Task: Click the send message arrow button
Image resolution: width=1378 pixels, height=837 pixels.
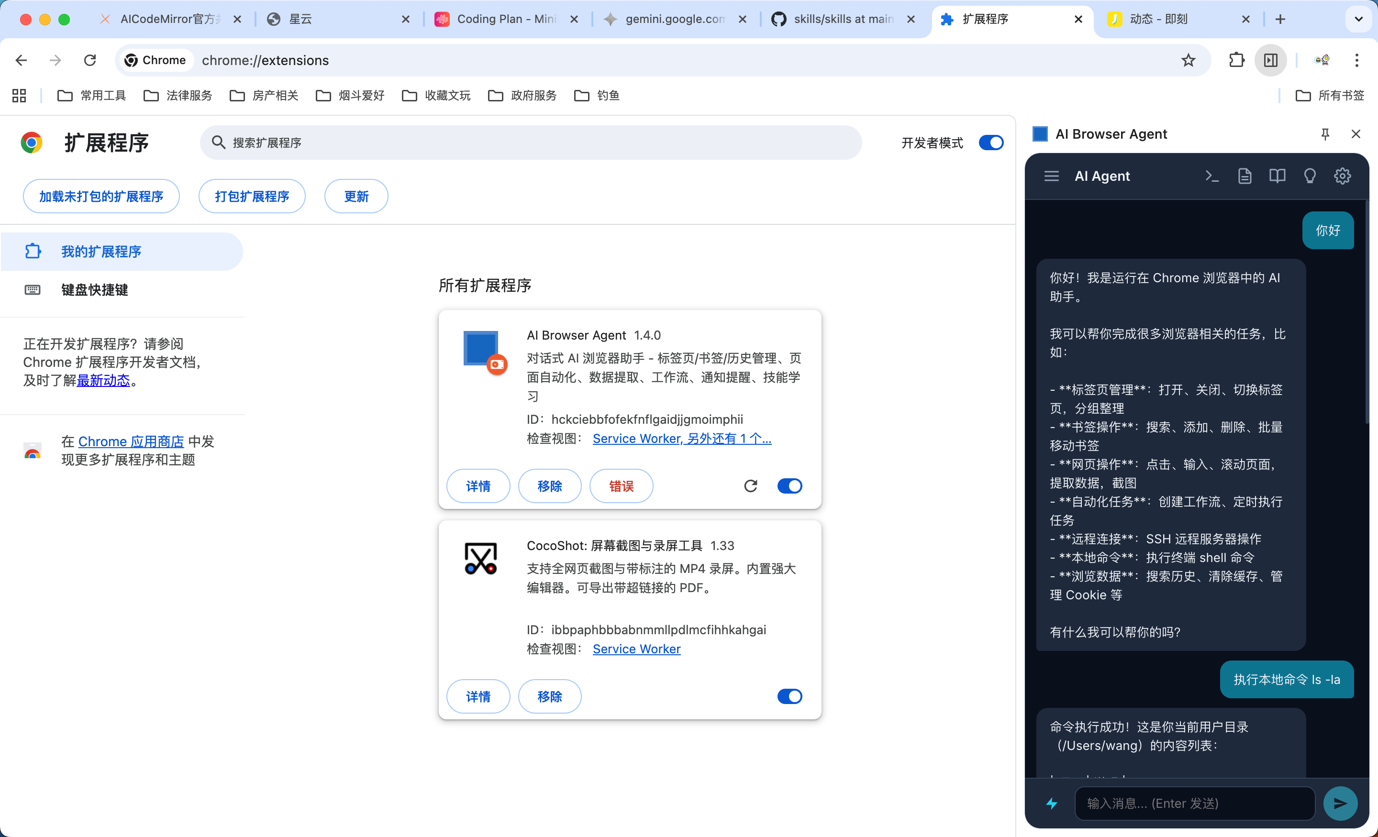Action: point(1340,804)
